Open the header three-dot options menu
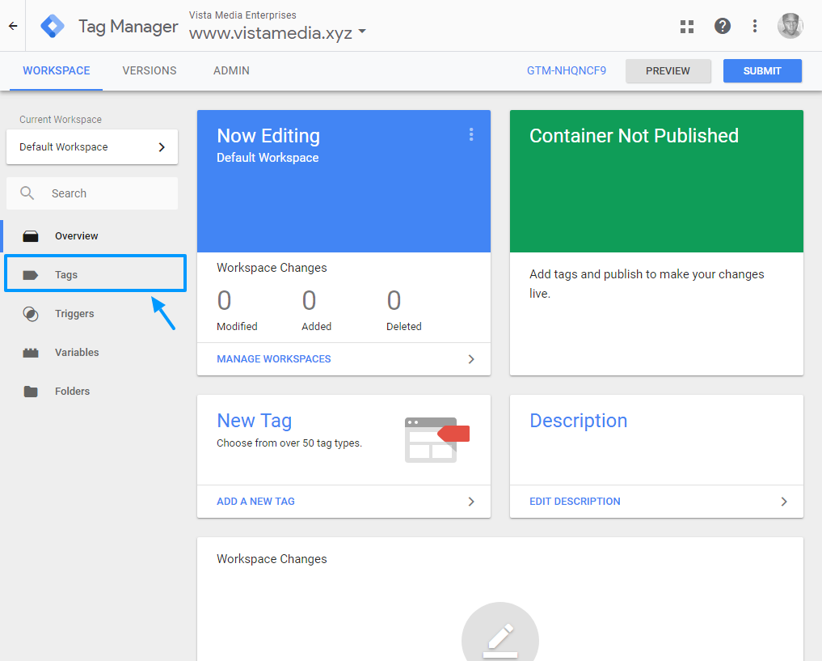This screenshot has height=661, width=822. tap(755, 26)
